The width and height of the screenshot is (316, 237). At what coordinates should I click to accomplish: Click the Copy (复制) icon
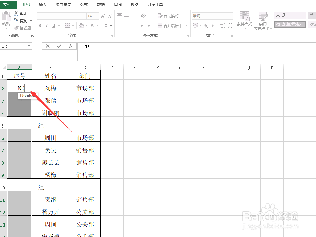coord(16,20)
